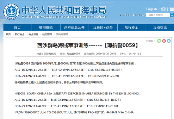Go to 海南海事局 in the breadcrumb
Screen dimensions: 174x119
tap(62, 34)
